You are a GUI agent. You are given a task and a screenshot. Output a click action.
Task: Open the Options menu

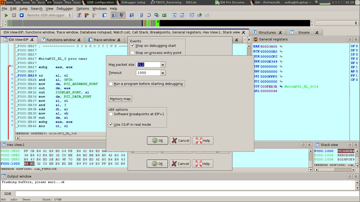83,8
